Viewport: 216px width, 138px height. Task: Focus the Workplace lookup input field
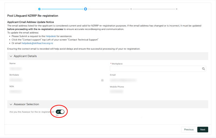(158, 69)
